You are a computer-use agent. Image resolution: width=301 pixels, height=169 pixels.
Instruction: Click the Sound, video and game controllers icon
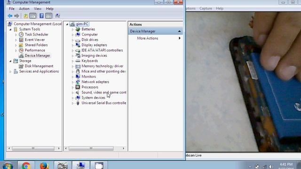click(x=78, y=92)
